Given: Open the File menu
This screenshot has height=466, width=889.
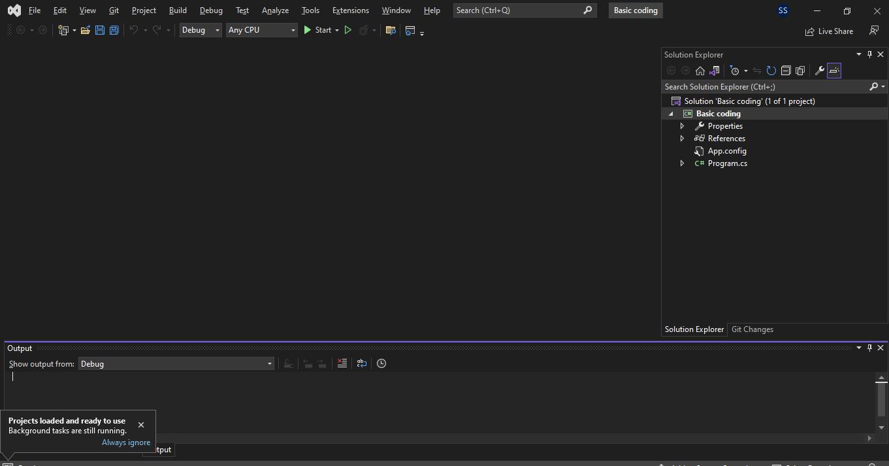Looking at the screenshot, I should pos(35,10).
